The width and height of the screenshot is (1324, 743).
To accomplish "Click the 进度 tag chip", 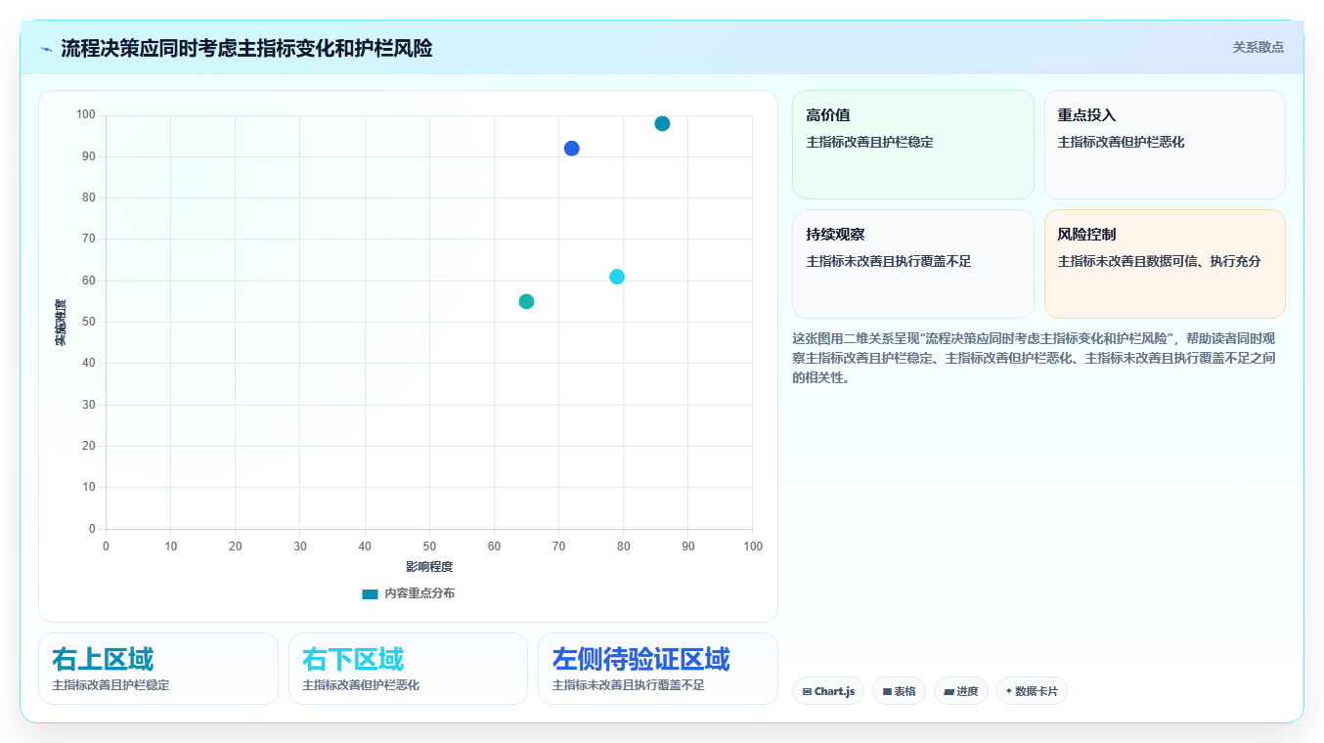I will (x=961, y=691).
